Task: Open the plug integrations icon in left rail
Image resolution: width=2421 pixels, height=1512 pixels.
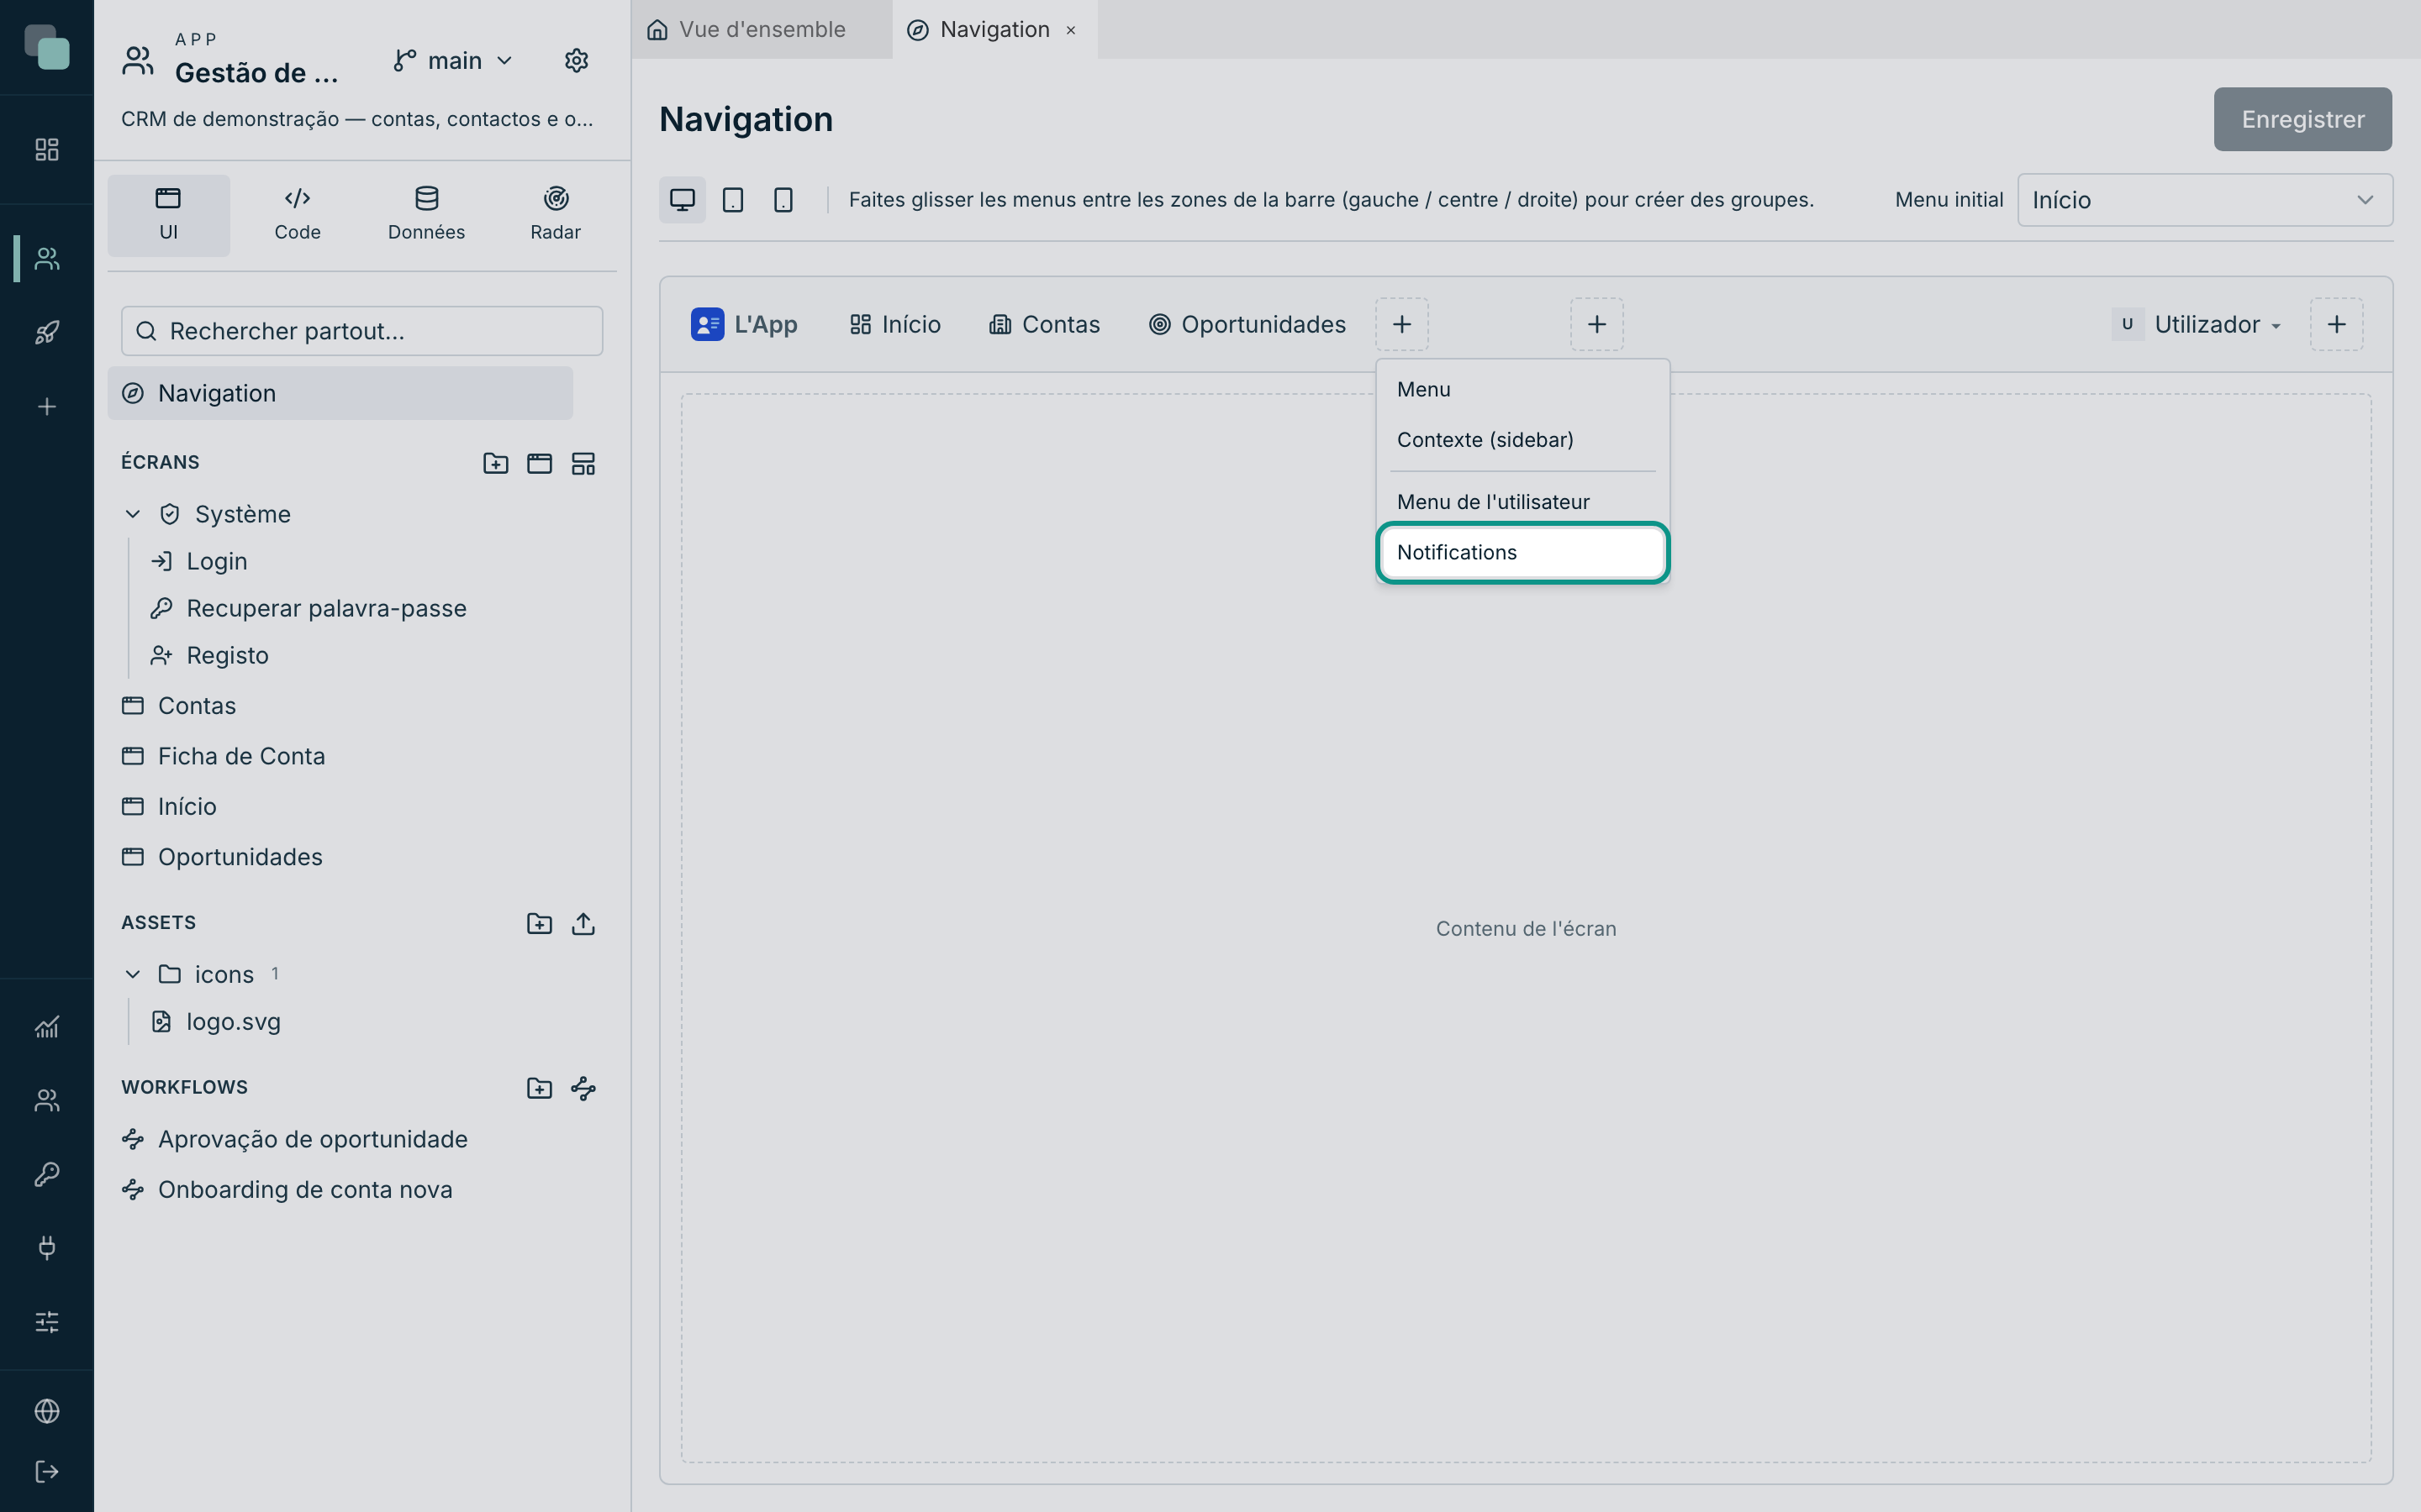Action: tap(47, 1248)
